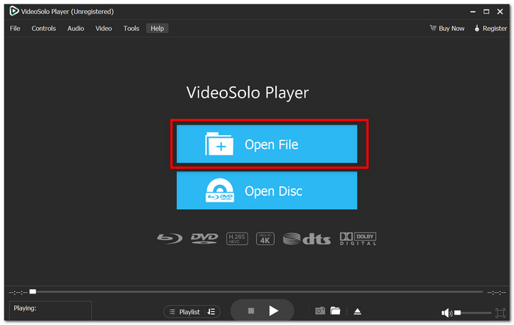Open the Audio menu
This screenshot has width=514, height=325.
pos(76,29)
